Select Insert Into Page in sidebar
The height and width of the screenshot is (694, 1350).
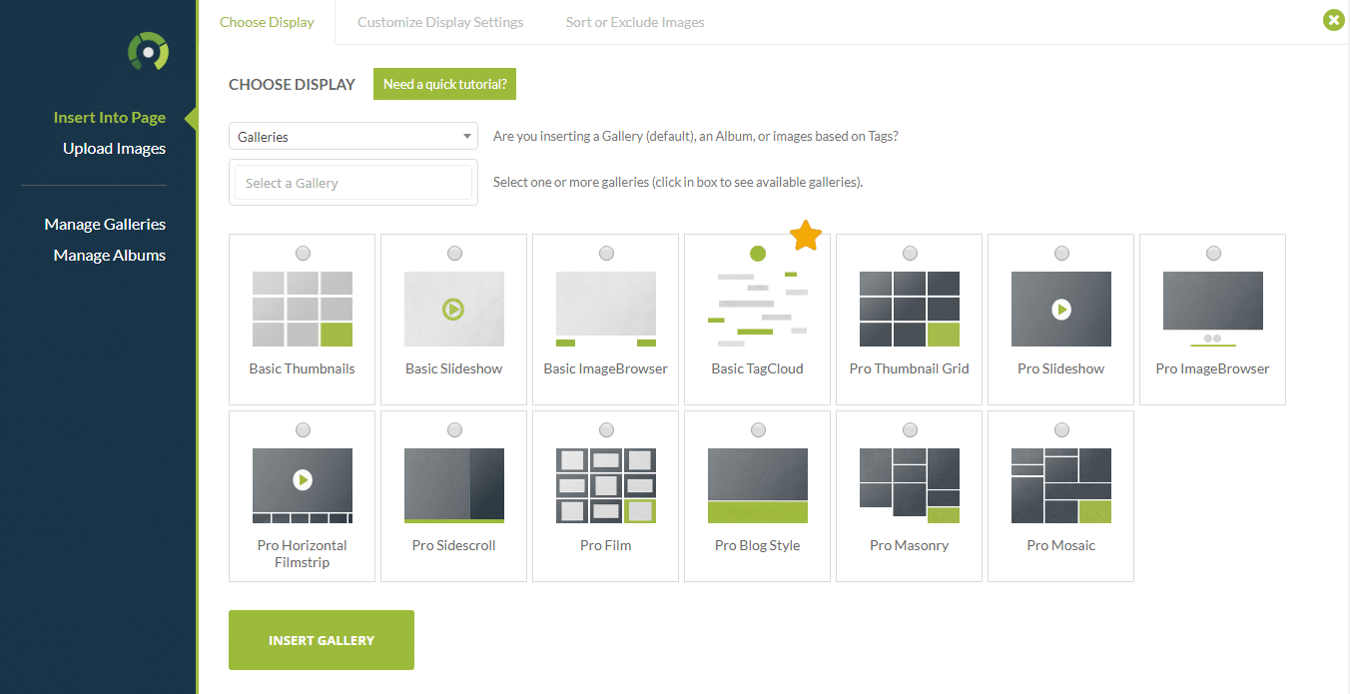(x=110, y=118)
